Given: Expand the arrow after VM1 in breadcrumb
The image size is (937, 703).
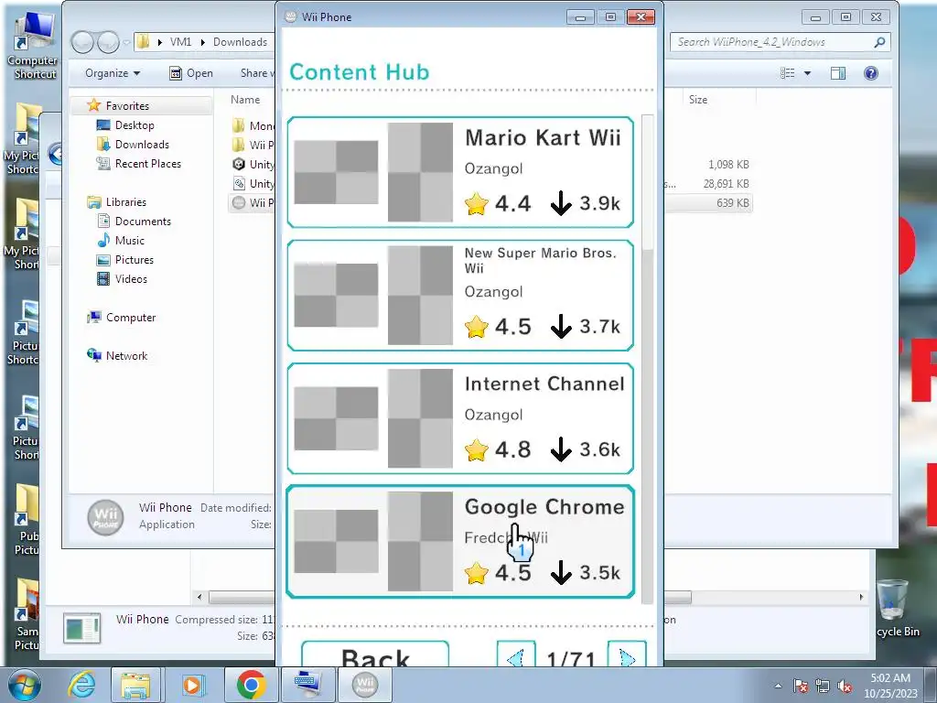Looking at the screenshot, I should [202, 42].
